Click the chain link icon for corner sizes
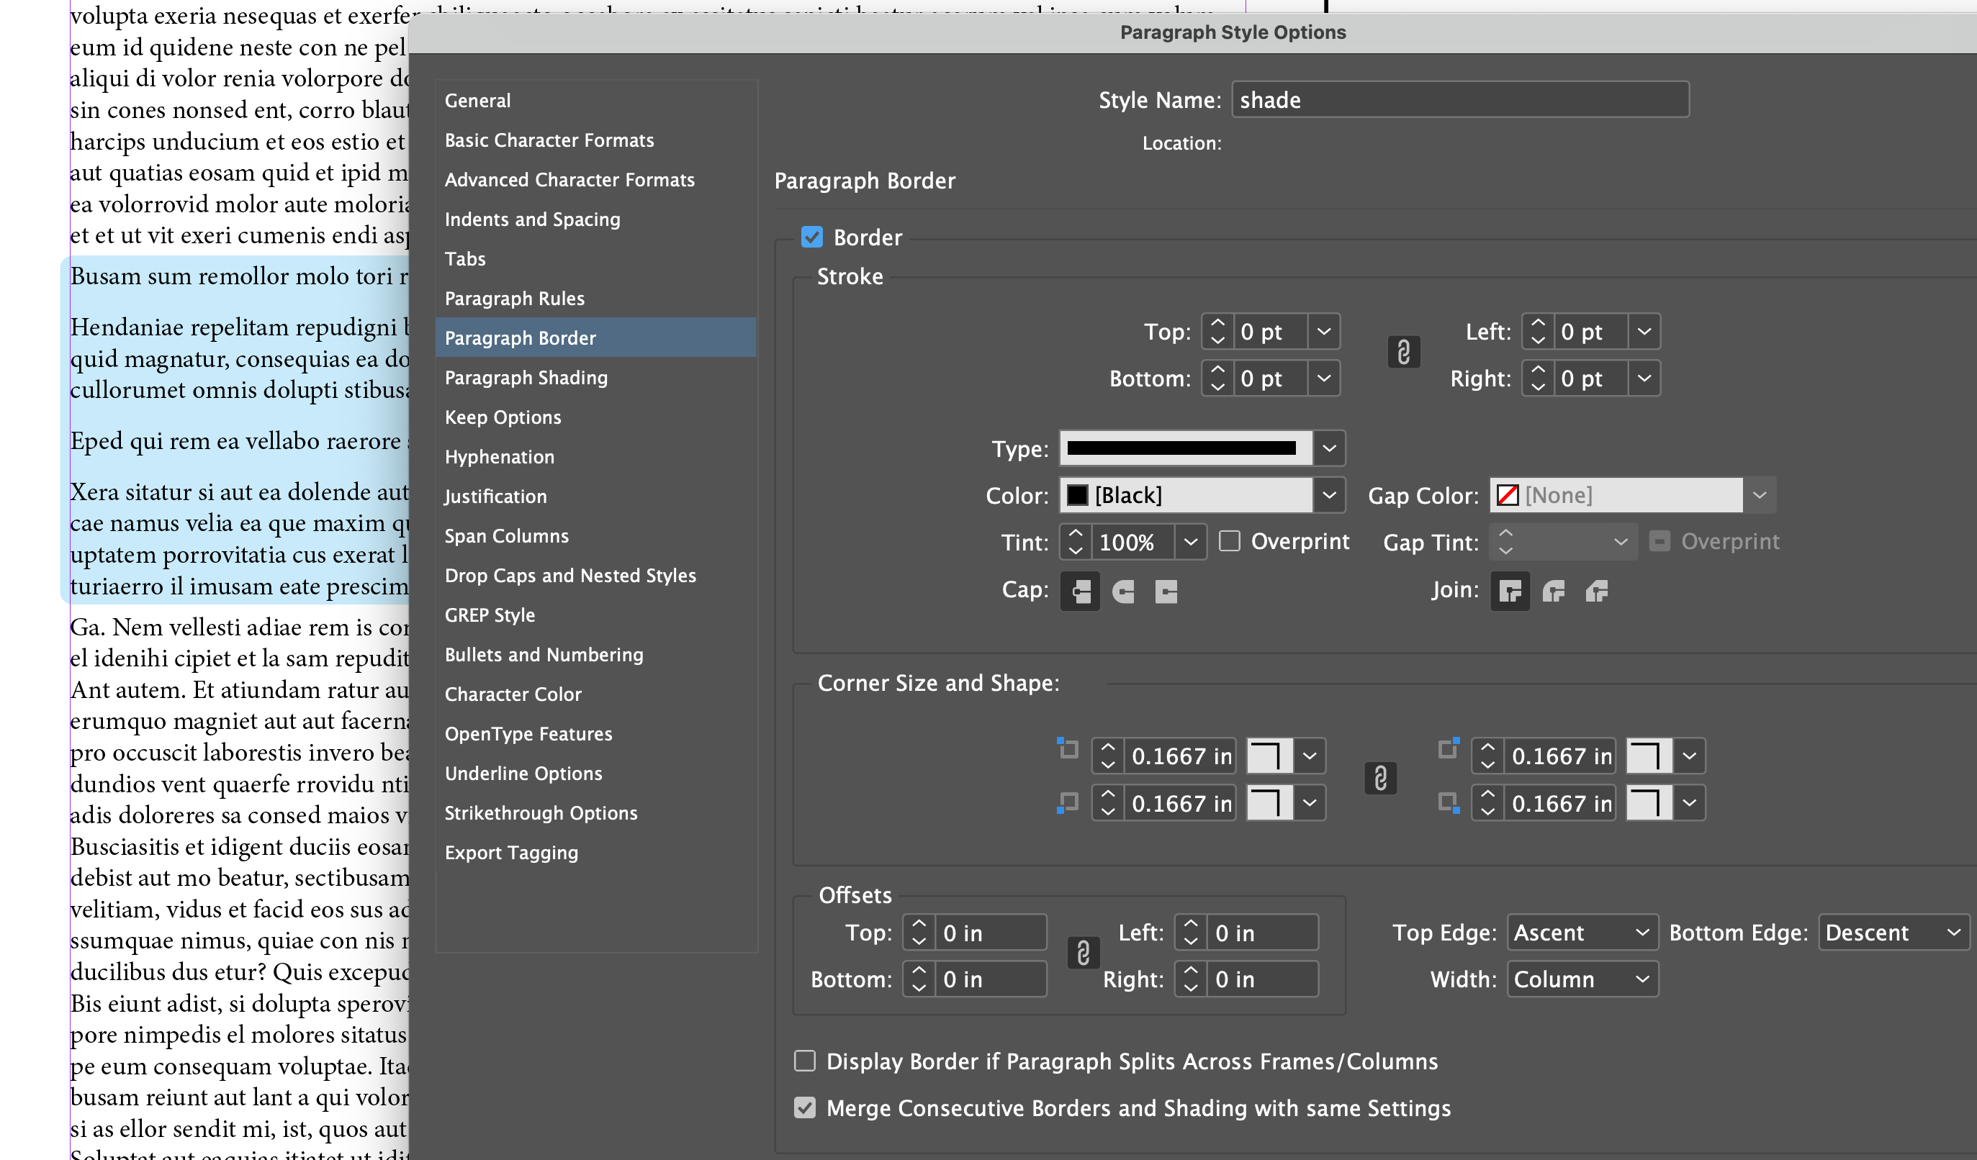 [1381, 778]
